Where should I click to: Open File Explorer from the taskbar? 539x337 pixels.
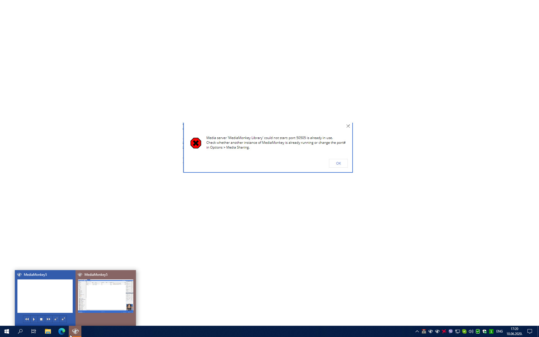tap(48, 331)
